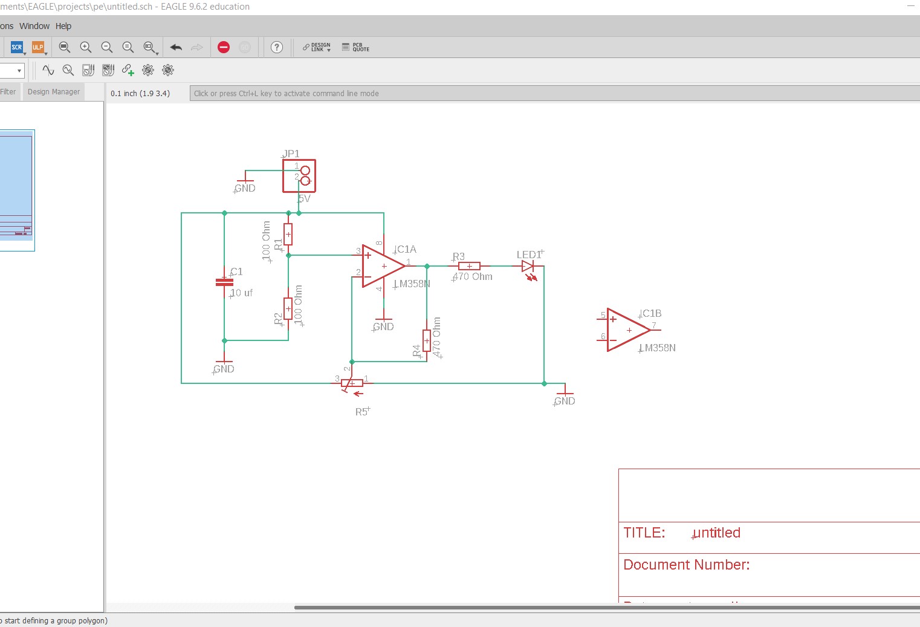Click the redraw magnifier icon
Image resolution: width=920 pixels, height=627 pixels.
[128, 47]
